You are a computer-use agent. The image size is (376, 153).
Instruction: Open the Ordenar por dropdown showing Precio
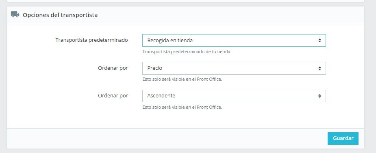tap(234, 68)
